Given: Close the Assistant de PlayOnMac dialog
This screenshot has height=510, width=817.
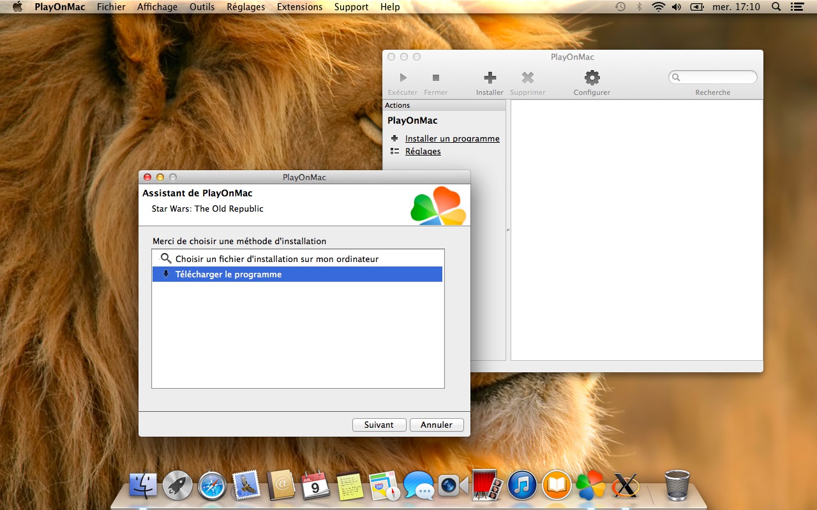Looking at the screenshot, I should pyautogui.click(x=147, y=177).
